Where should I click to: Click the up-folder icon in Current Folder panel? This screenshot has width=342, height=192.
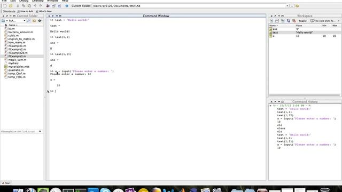point(34,21)
